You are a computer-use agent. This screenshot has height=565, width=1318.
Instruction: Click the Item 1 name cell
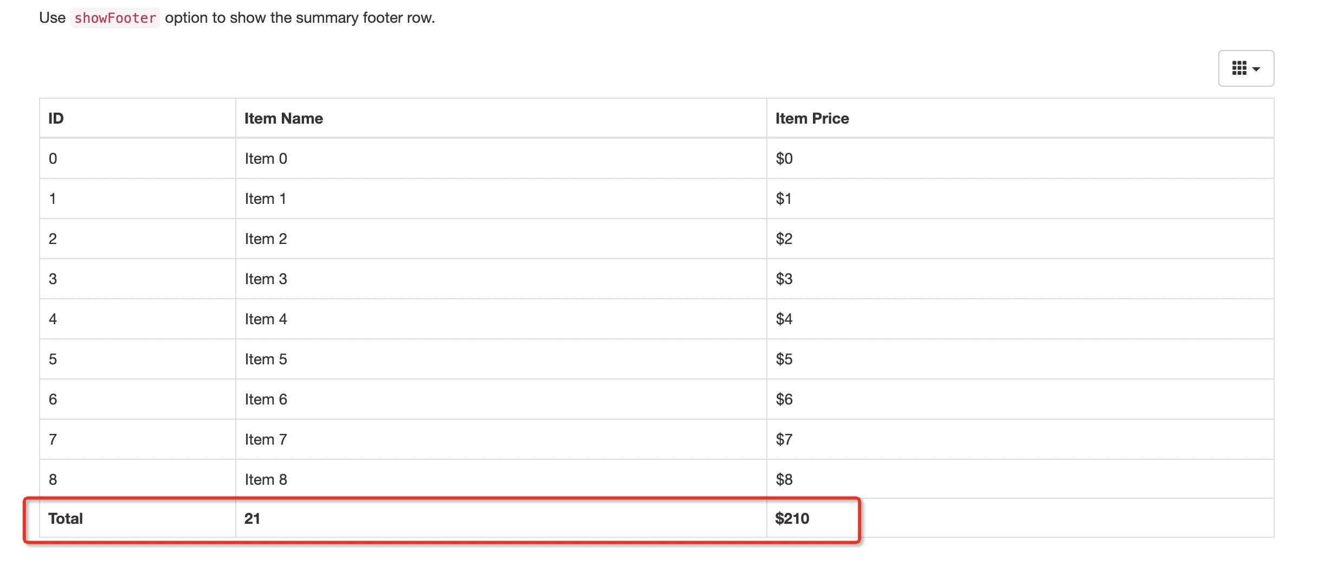point(501,198)
